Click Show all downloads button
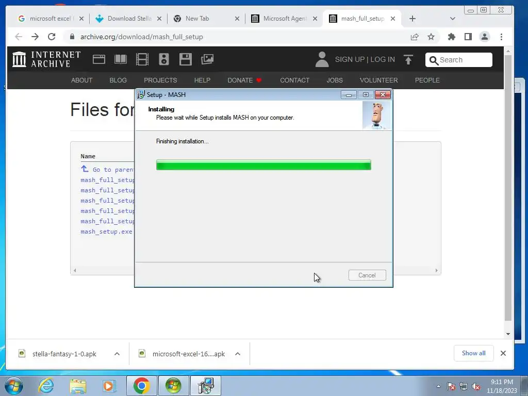The width and height of the screenshot is (528, 396). 473,353
